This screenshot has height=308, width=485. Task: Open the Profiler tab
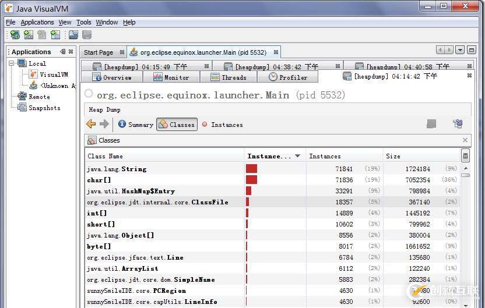point(288,77)
